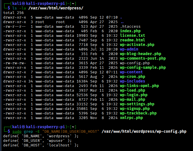Screen dimensions: 193x151
Task: Select the DB_HOST 'localhost' line
Action: click(x=41, y=145)
